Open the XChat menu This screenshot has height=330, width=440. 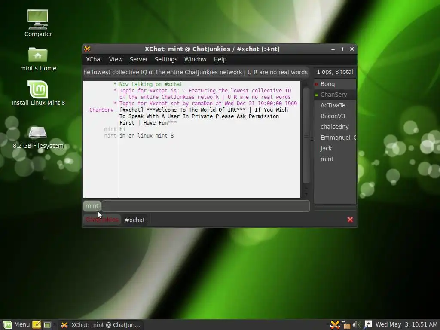94,59
